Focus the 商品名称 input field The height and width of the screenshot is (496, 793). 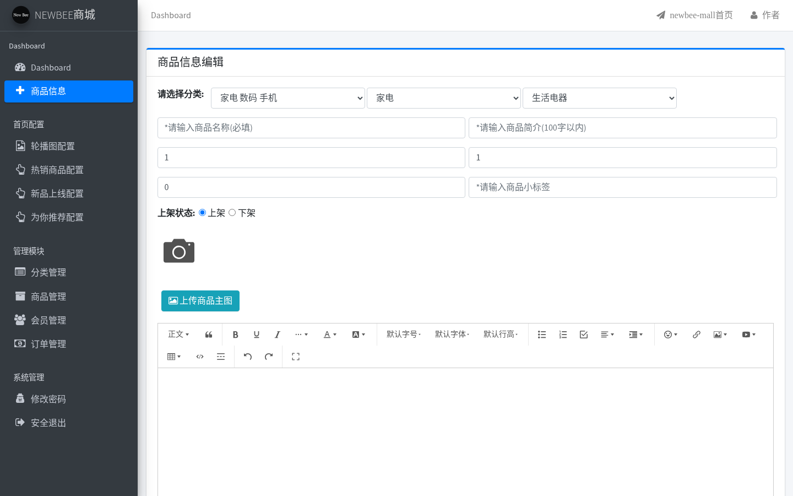[311, 128]
